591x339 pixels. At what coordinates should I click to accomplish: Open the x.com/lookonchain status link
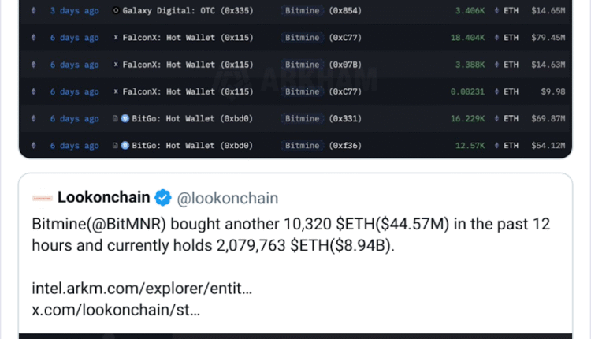pyautogui.click(x=116, y=310)
